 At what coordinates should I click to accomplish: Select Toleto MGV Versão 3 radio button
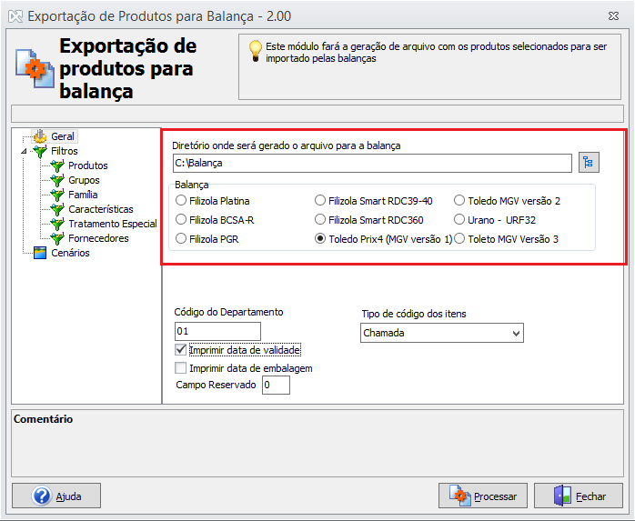tap(459, 238)
